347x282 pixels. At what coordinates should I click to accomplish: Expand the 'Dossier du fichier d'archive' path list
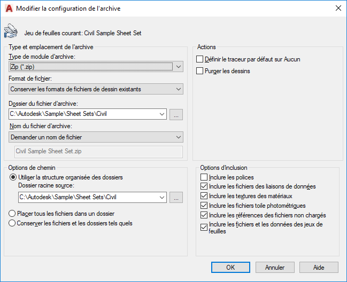click(162, 114)
